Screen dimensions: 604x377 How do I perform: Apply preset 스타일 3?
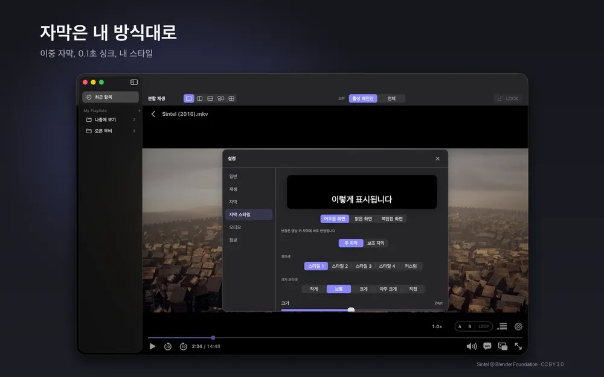(364, 266)
